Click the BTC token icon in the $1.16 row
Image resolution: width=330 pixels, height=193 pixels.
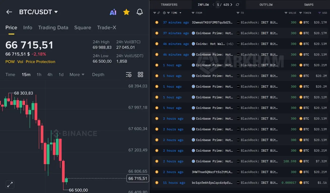(301, 183)
